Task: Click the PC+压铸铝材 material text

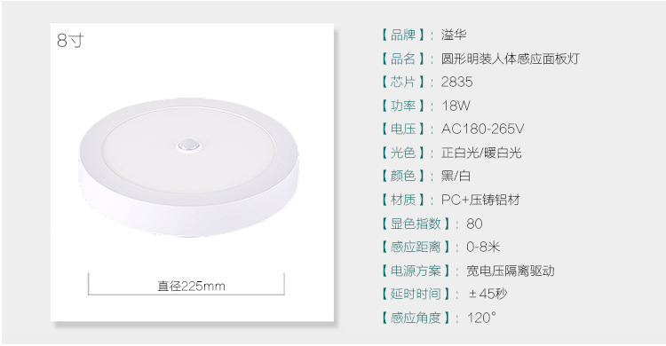Action: (480, 200)
